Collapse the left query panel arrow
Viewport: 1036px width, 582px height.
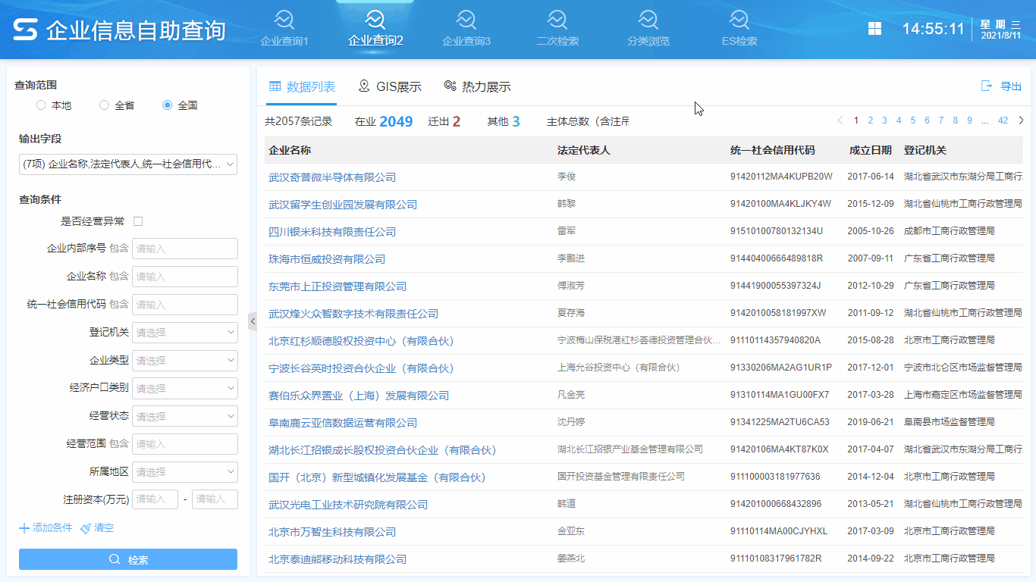coord(253,321)
